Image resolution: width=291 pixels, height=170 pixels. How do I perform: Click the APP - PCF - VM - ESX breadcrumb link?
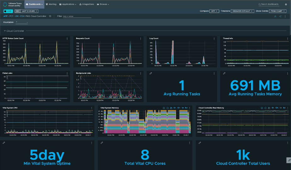click(x=14, y=16)
